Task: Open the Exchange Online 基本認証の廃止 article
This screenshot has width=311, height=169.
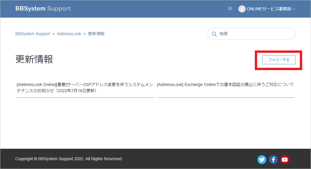Action: pos(225,84)
